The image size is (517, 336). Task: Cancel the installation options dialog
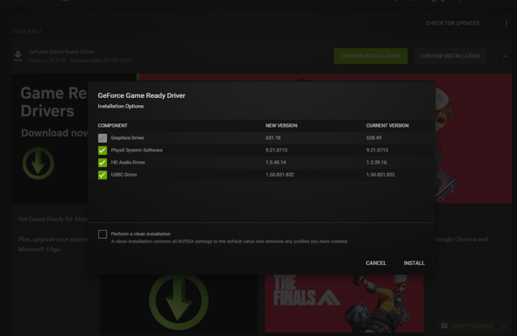click(x=376, y=263)
